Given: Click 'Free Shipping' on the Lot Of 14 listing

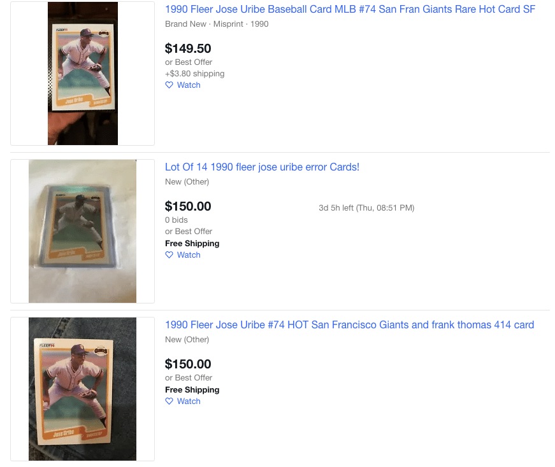Looking at the screenshot, I should point(192,244).
